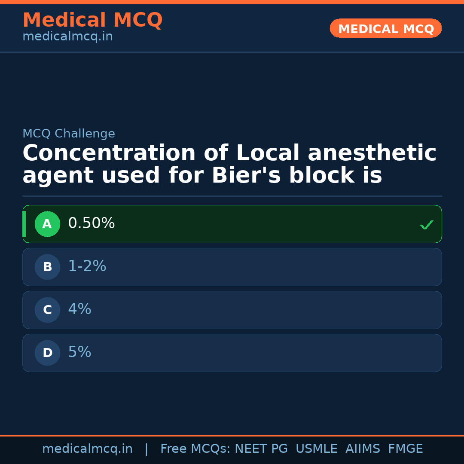Viewport: 464px width, 464px height.
Task: Click NEET PG in the footer
Action: coord(261,449)
